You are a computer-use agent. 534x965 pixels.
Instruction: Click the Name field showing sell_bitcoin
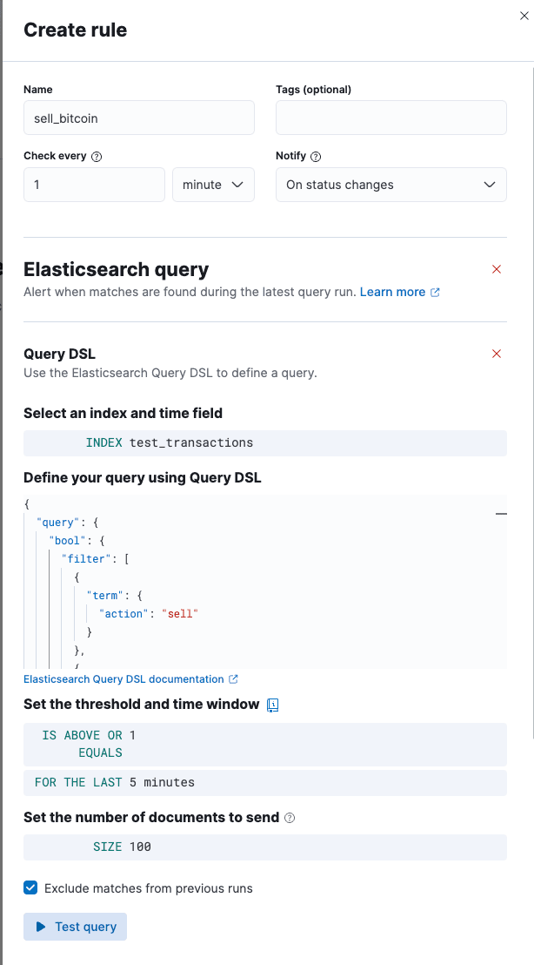coord(138,117)
